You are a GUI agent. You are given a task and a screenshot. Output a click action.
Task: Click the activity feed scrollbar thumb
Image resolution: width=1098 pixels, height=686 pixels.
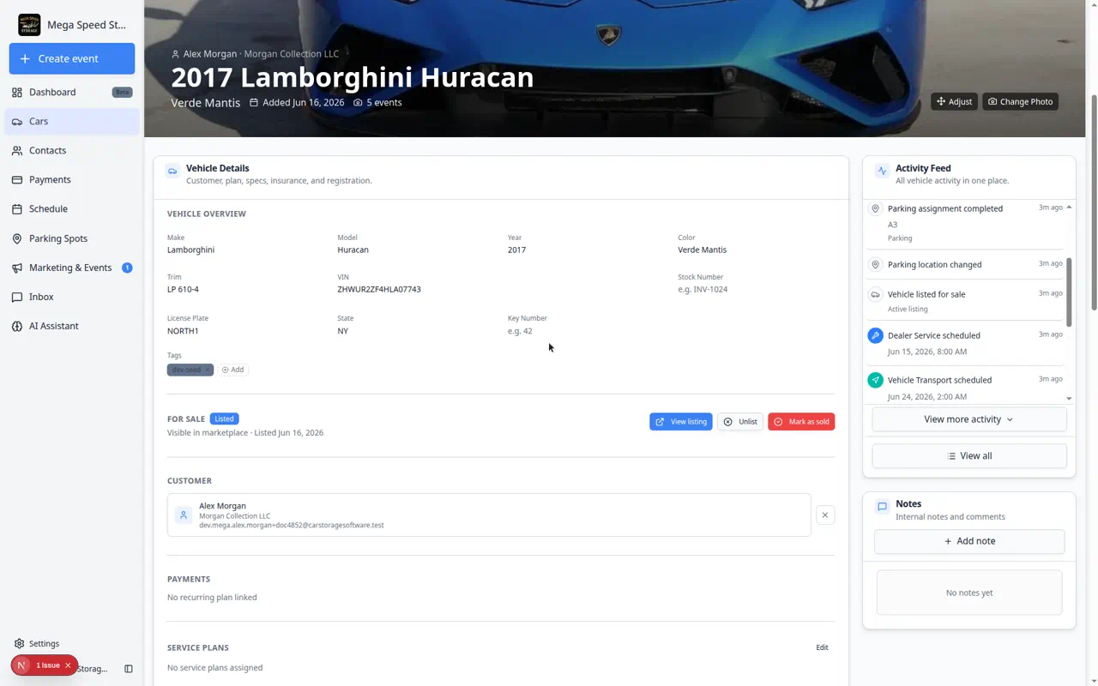(1069, 292)
